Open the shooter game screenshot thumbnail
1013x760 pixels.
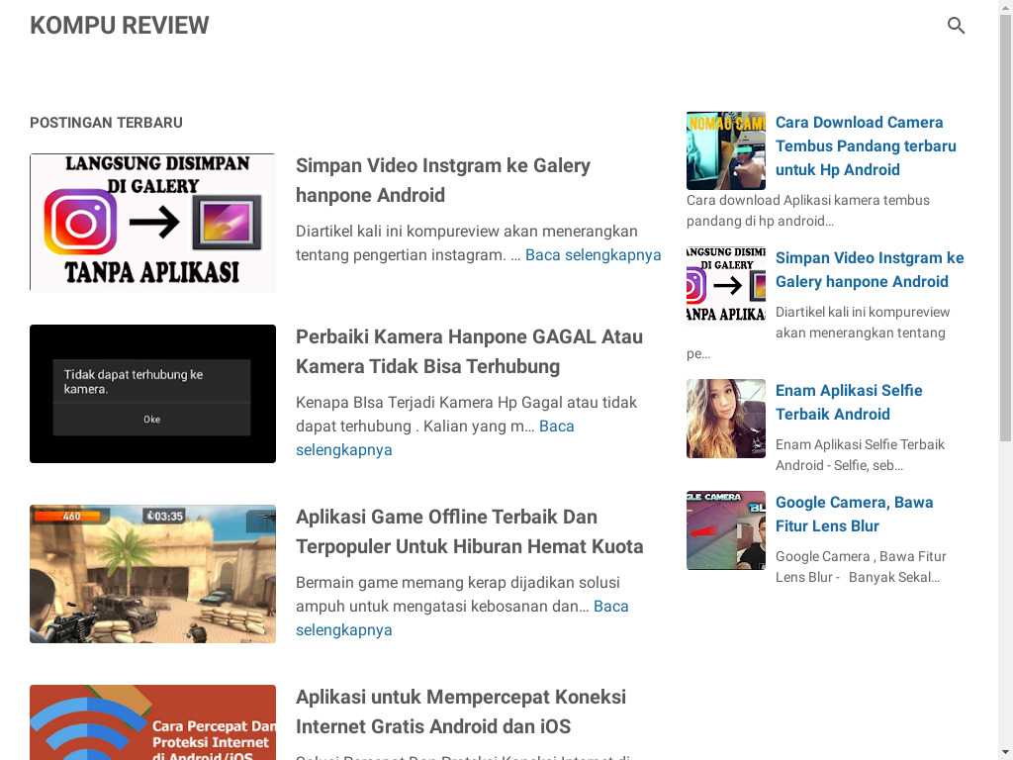click(x=152, y=574)
